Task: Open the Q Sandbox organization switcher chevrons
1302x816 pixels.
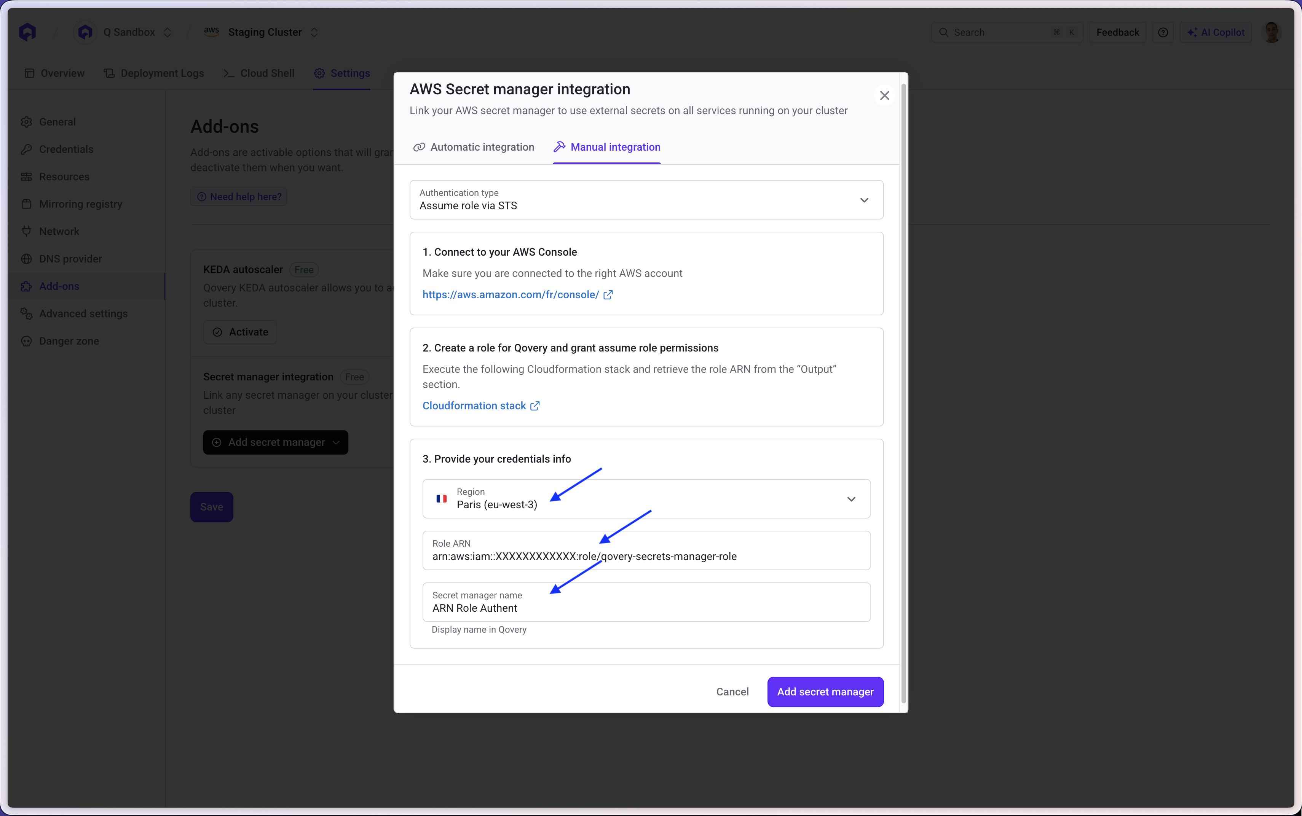Action: [x=168, y=32]
